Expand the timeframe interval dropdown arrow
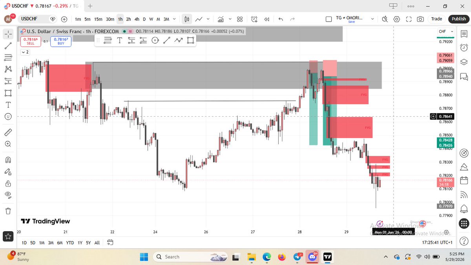The image size is (471, 265). 174,19
